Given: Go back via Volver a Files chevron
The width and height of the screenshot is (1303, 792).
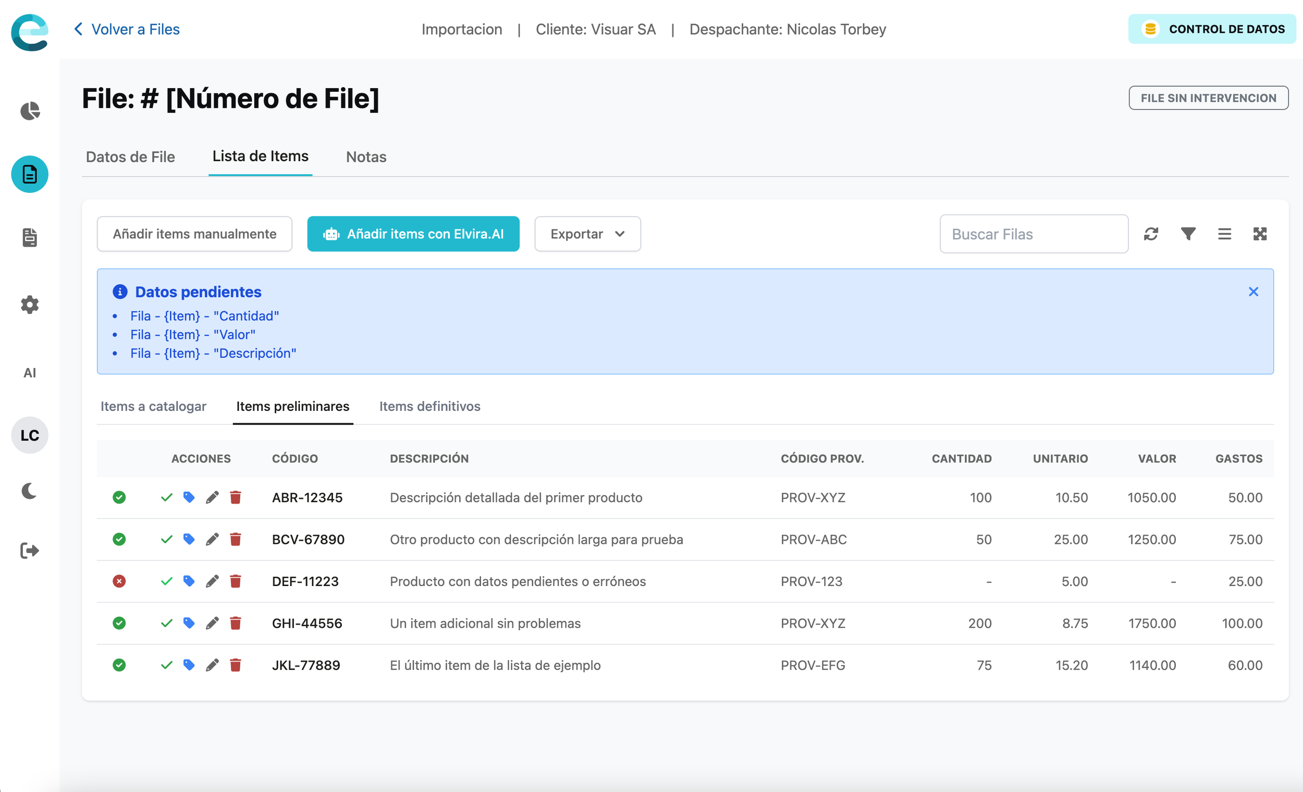Looking at the screenshot, I should [79, 29].
